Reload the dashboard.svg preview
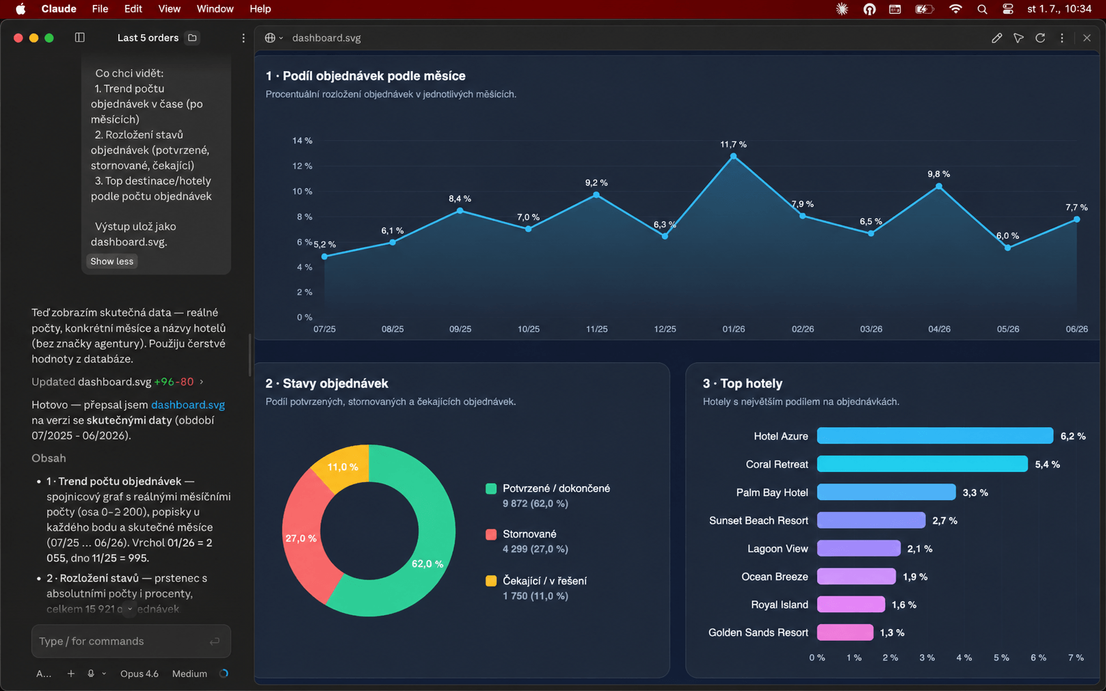 pyautogui.click(x=1040, y=38)
